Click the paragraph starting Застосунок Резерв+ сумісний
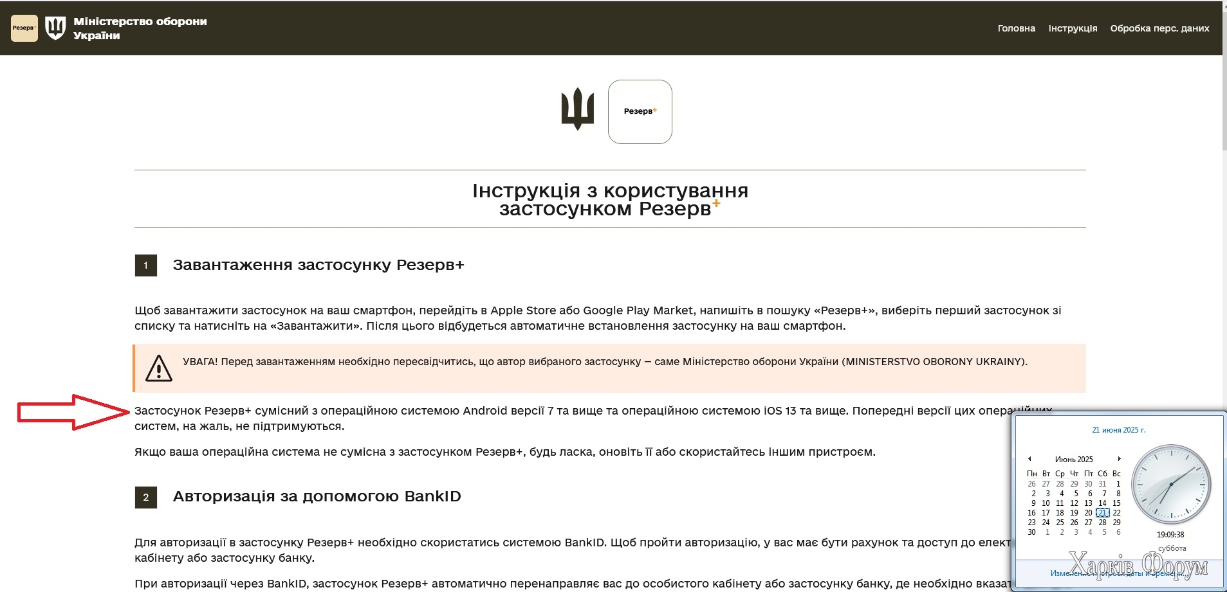This screenshot has width=1227, height=592. 593,418
